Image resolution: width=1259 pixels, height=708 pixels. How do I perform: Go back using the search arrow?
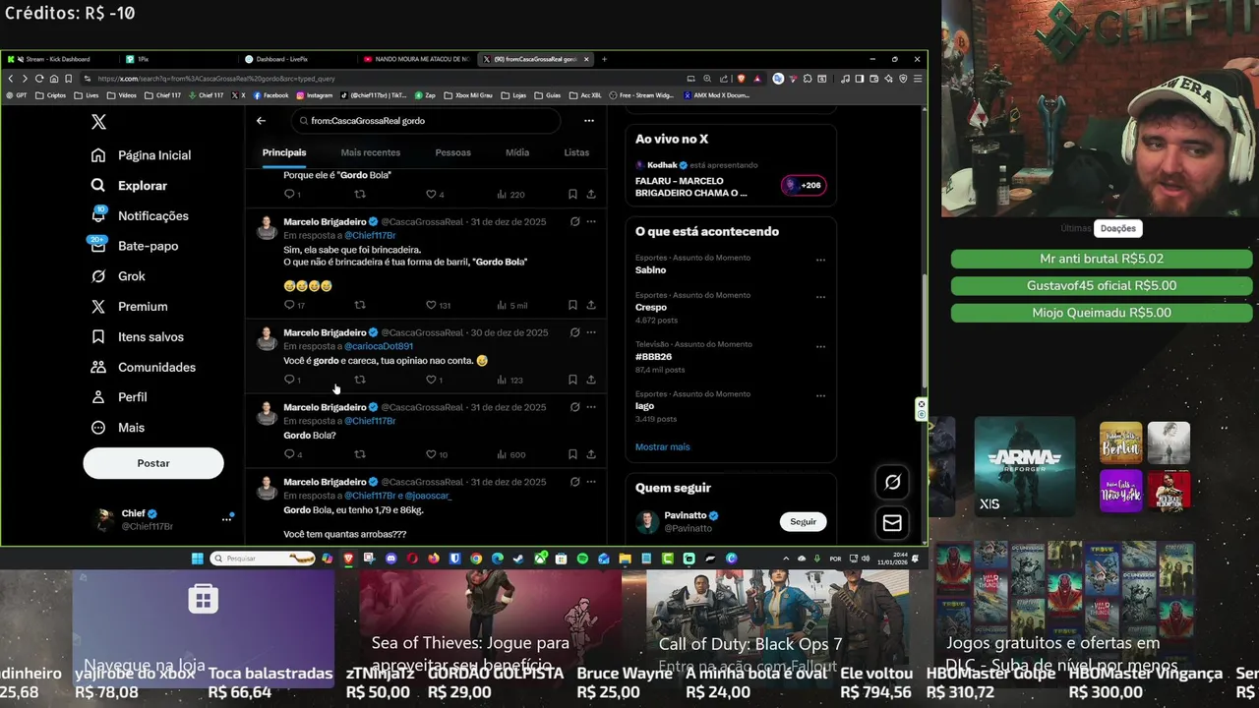pos(261,121)
